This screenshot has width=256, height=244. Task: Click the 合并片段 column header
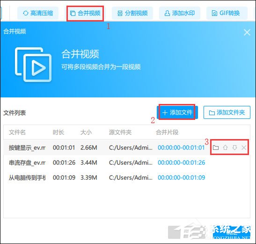167,132
